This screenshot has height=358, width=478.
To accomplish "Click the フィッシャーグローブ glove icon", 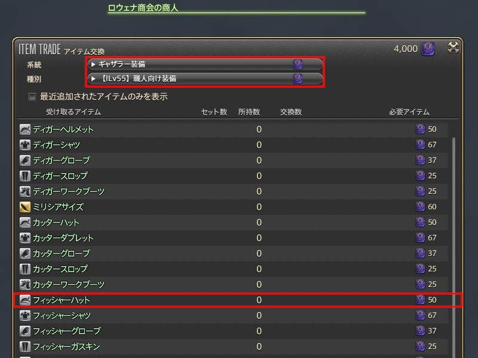I will (25, 331).
